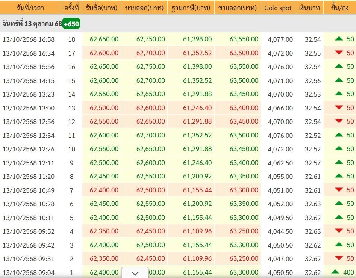Click buy price 62,650.00 in row 18
This screenshot has height=278, width=356.
[104, 39]
